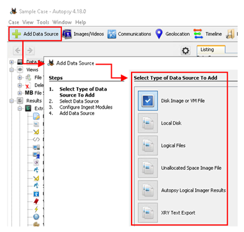Open the Geolocation map tool
Viewport: 244px width, 232px height.
tap(173, 34)
